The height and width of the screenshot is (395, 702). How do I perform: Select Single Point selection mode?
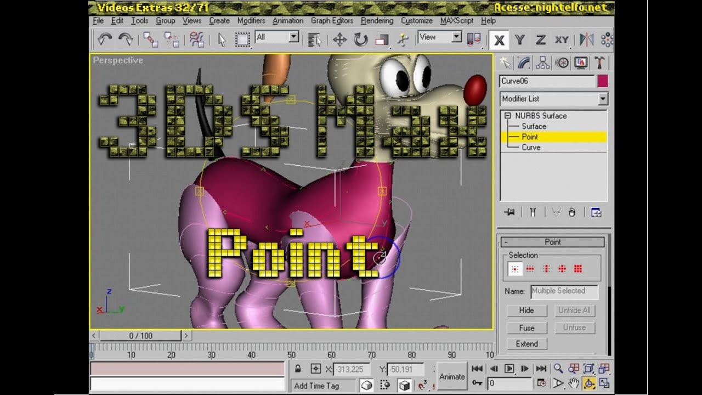[514, 269]
